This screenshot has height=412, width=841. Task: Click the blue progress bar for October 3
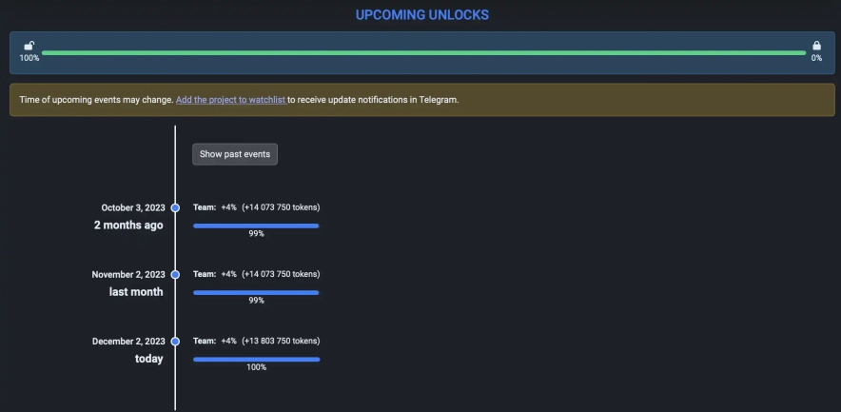[x=256, y=226]
